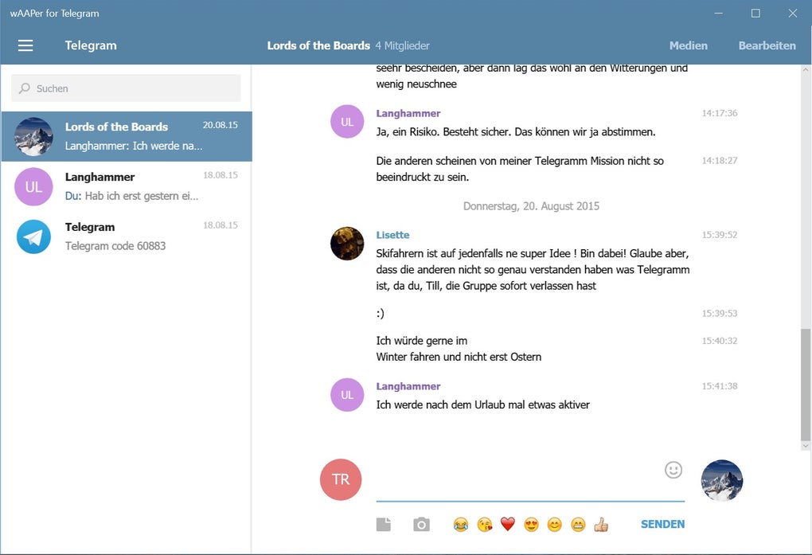The height and width of the screenshot is (555, 812).
Task: Open Lords of the Boards header title
Action: 318,45
